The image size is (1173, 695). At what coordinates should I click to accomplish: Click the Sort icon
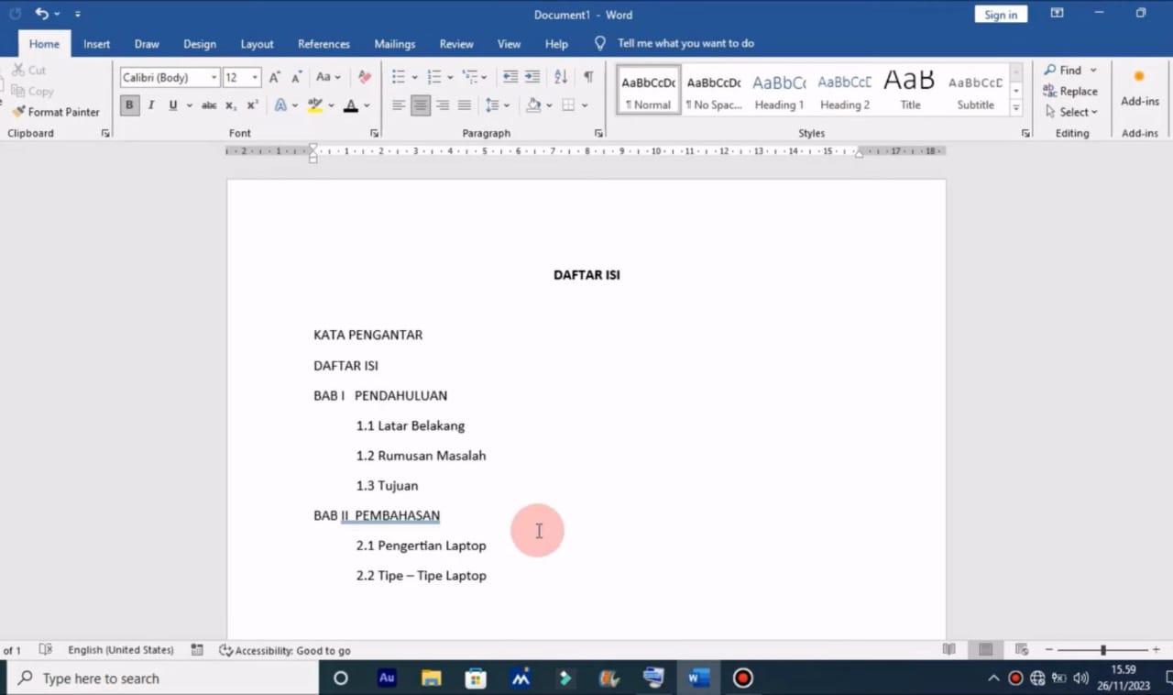pyautogui.click(x=561, y=77)
